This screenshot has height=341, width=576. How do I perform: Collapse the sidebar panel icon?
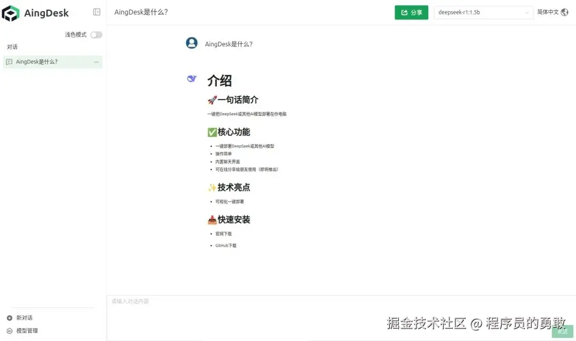pos(97,12)
